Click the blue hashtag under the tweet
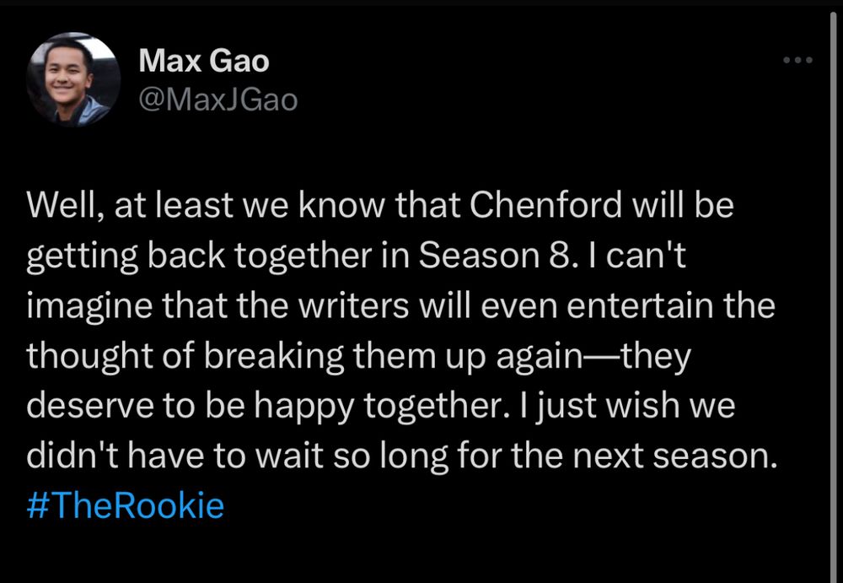Screen dimensions: 843x583 click(x=125, y=505)
